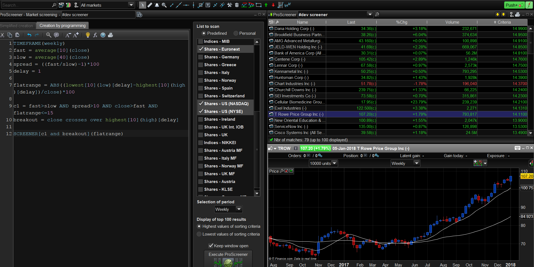Sort results by Volume column header

[x=452, y=22]
